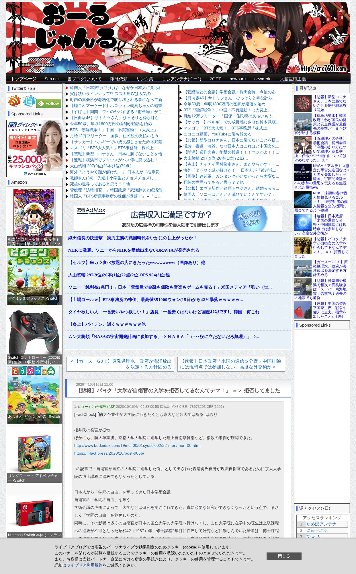This screenshot has width=356, height=574.
Task: Open 月給12万フリーター headline in left list
Action: [x=116, y=136]
